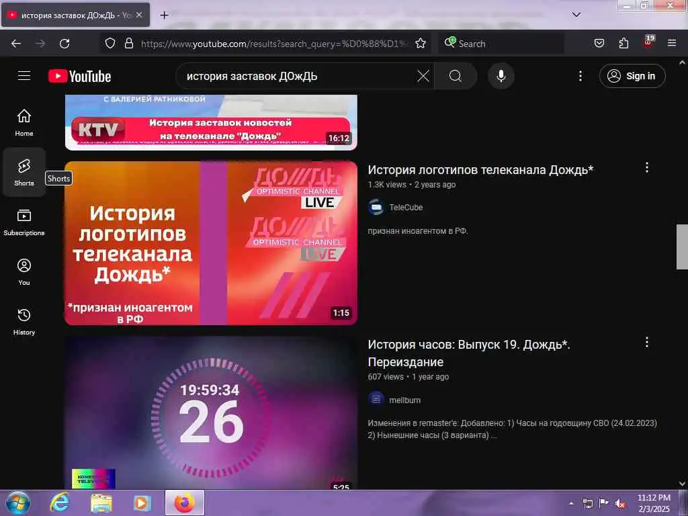This screenshot has width=688, height=516.
Task: Start voice search with microphone
Action: 501,76
